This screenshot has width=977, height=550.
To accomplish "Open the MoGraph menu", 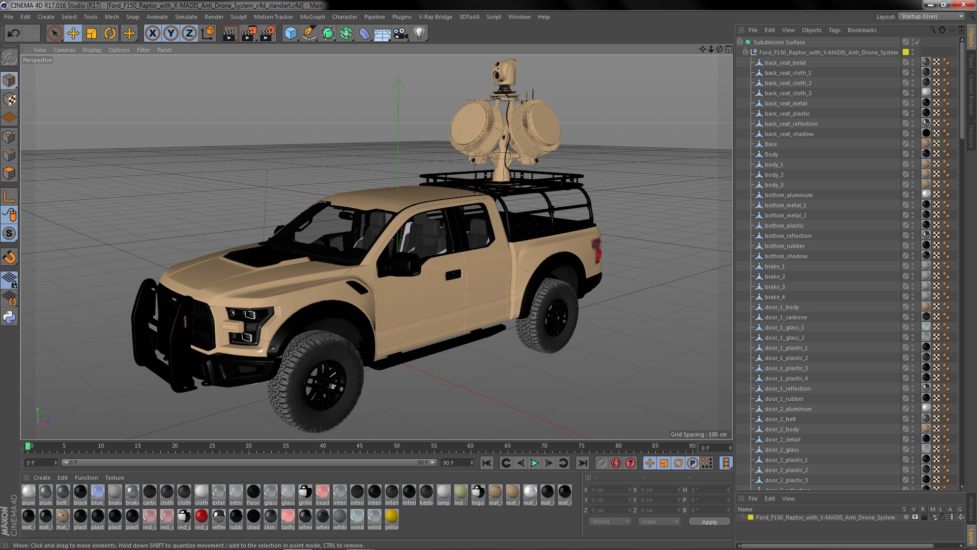I will 312,17.
